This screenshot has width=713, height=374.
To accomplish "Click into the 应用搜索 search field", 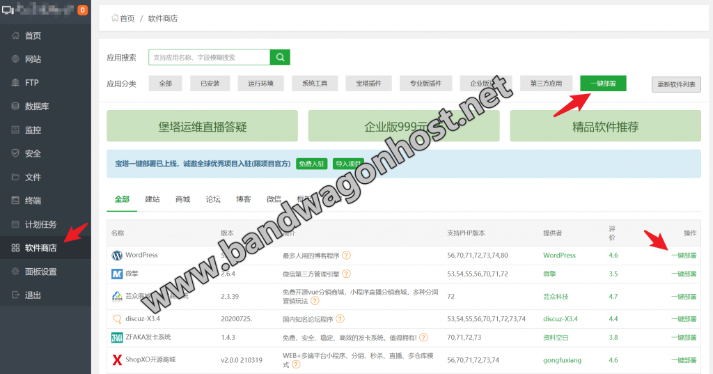I will [x=209, y=57].
